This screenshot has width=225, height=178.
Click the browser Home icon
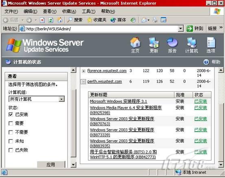60,20
